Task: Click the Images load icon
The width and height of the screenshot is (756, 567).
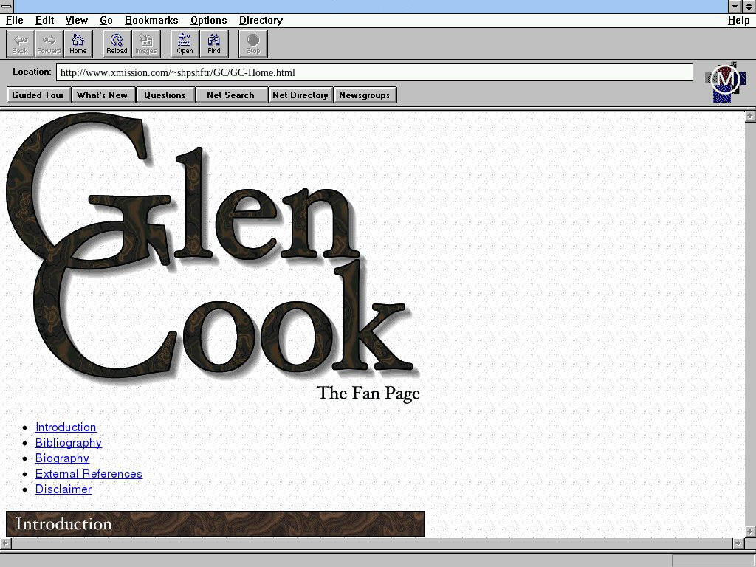Action: 146,44
